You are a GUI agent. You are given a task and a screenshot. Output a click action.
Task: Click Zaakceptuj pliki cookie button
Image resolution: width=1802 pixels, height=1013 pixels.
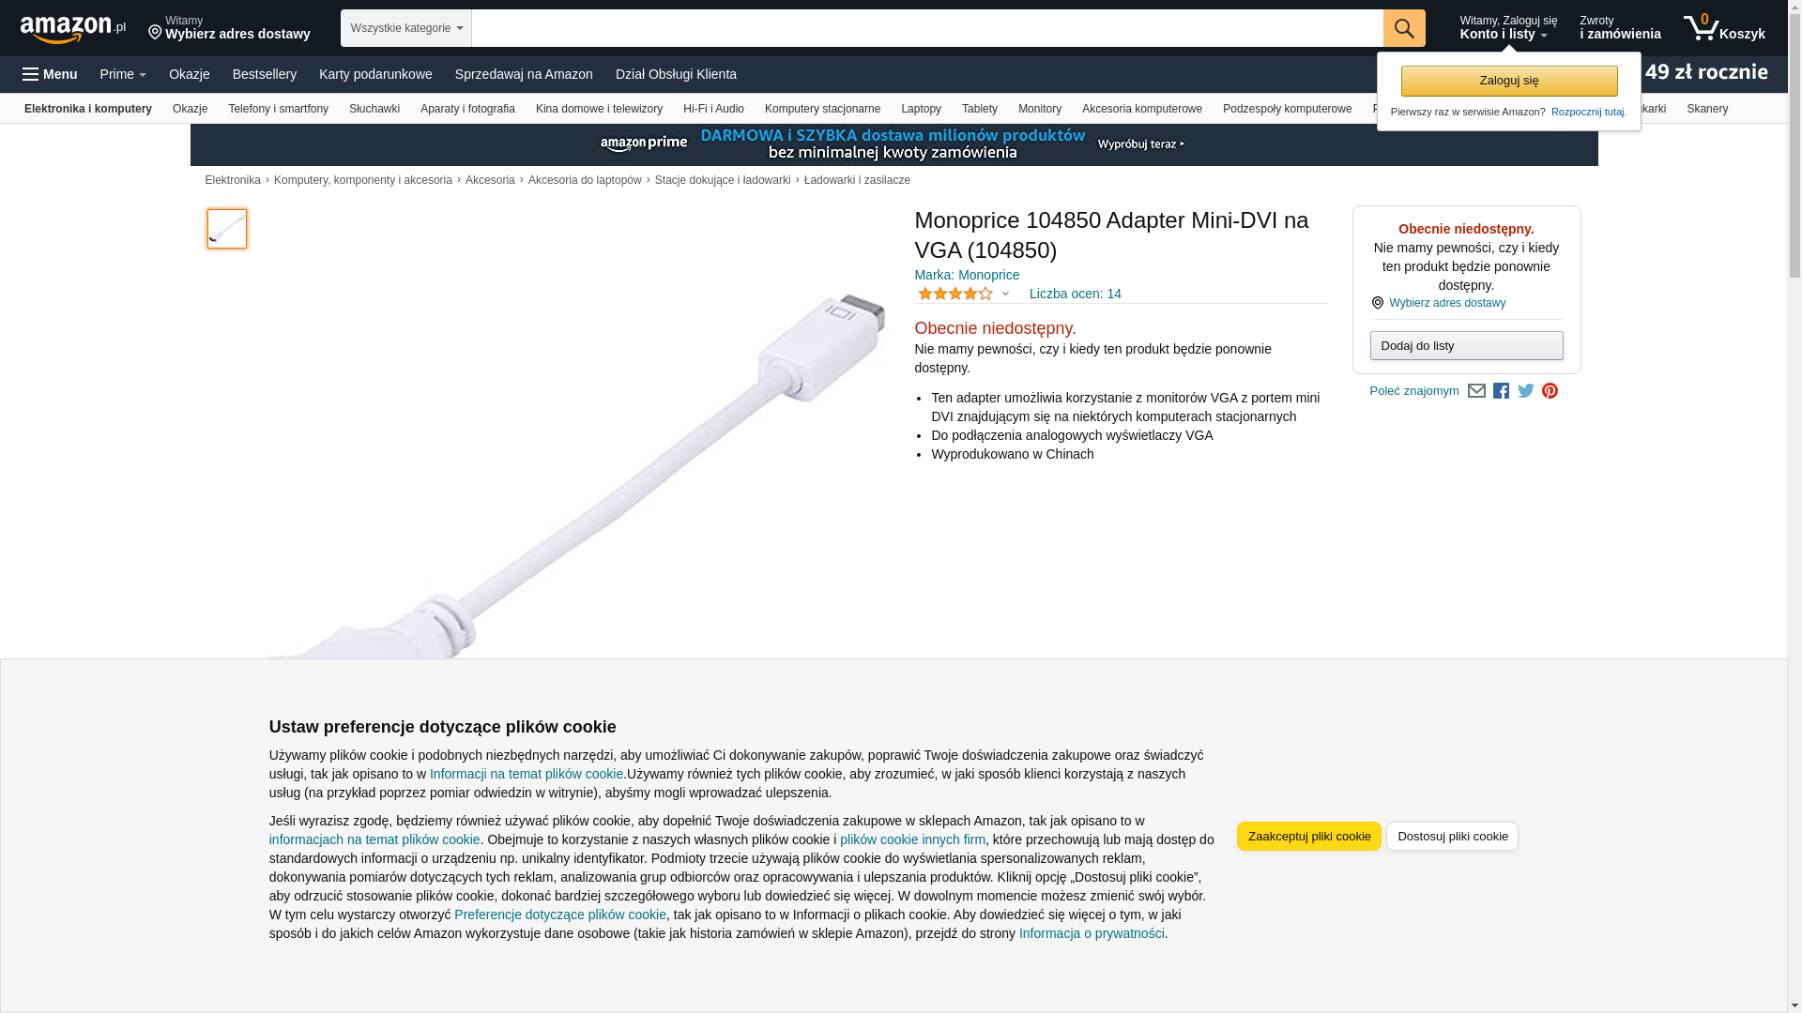(1309, 836)
